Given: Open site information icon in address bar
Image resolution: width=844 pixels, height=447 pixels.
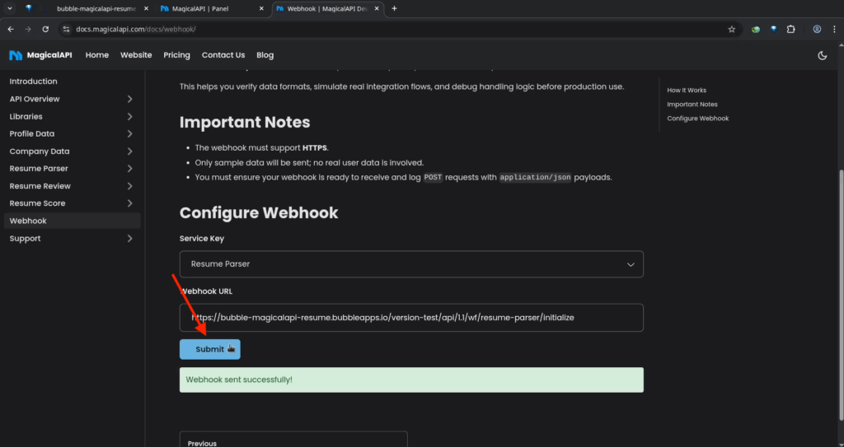Looking at the screenshot, I should 66,29.
